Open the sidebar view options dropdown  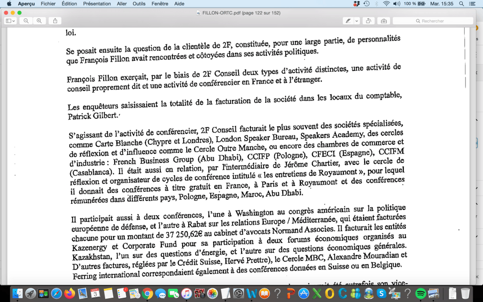click(x=10, y=21)
